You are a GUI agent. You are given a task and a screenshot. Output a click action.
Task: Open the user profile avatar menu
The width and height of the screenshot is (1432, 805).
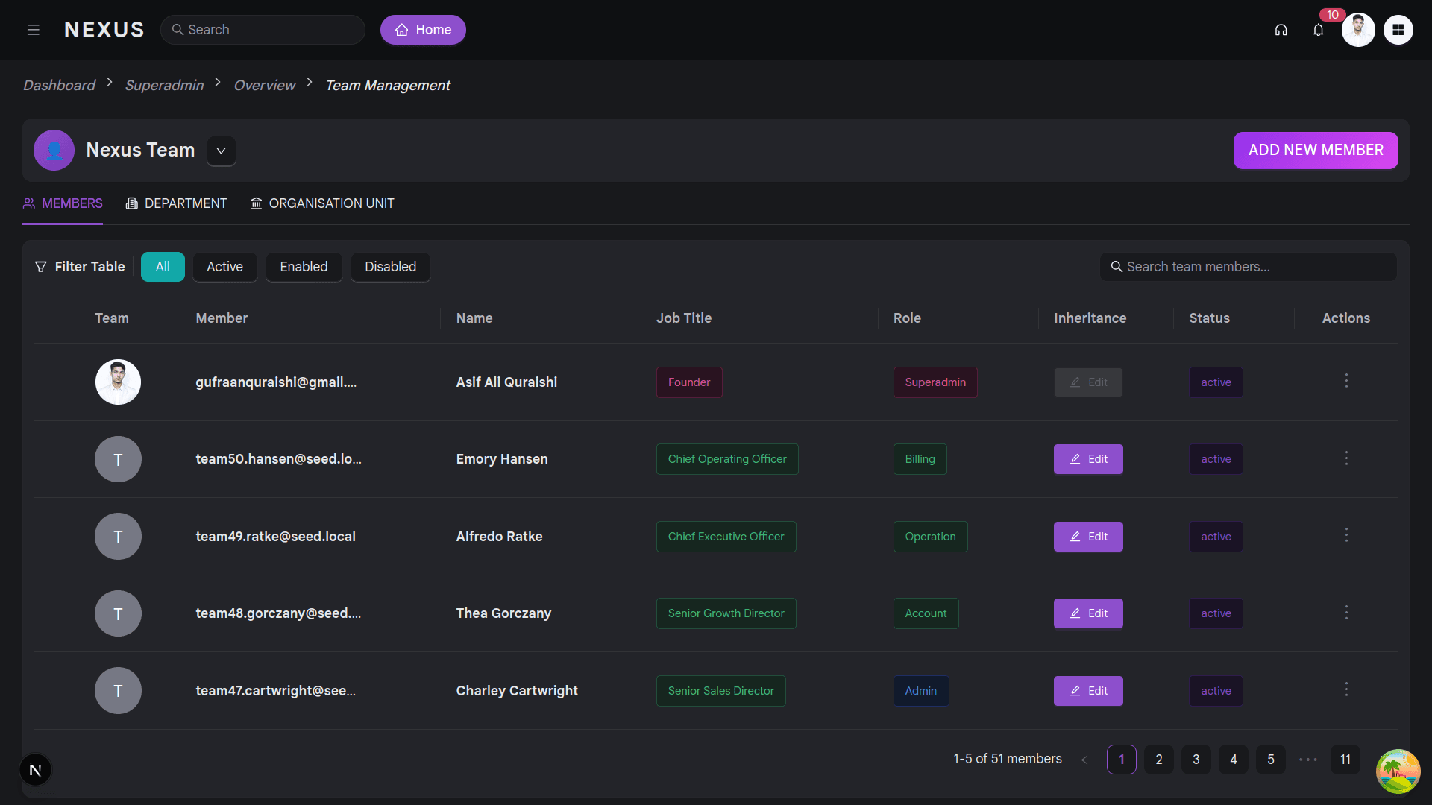click(x=1358, y=30)
